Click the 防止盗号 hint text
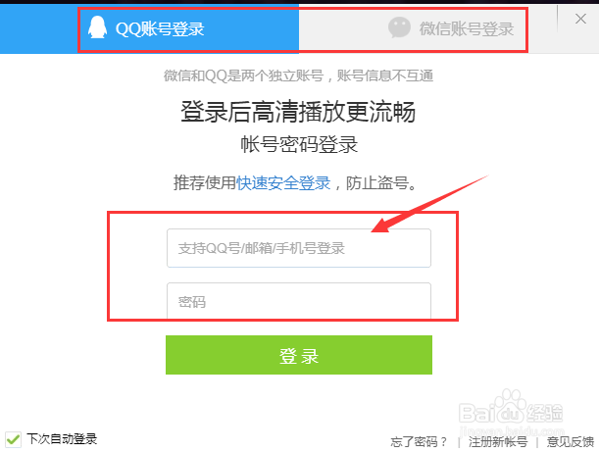Screen dimensions: 599x453 tap(377, 183)
